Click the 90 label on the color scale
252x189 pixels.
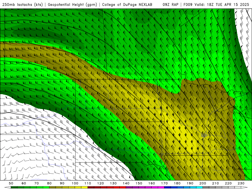62,183
